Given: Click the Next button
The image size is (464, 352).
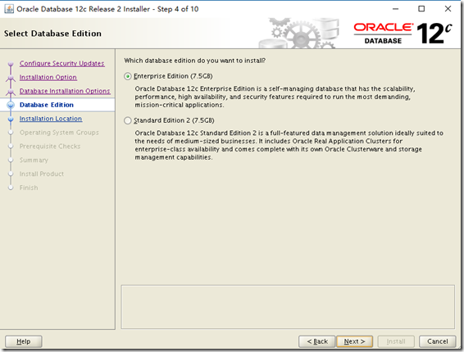Looking at the screenshot, I should pos(354,341).
